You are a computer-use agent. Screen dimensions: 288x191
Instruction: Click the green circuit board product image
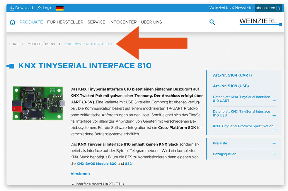[x=38, y=103]
